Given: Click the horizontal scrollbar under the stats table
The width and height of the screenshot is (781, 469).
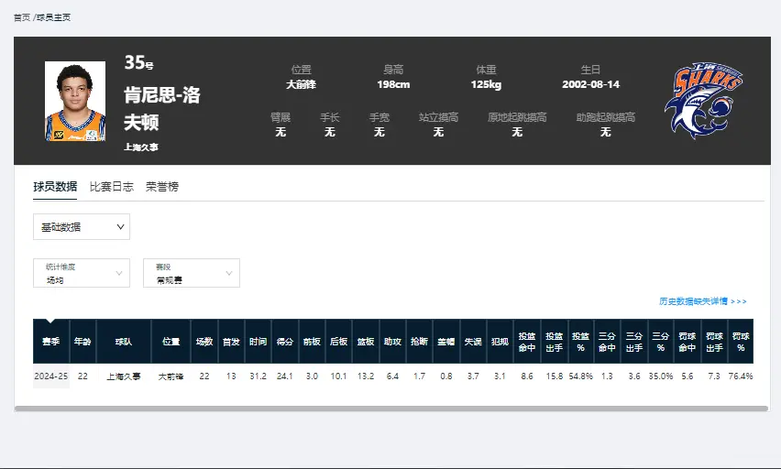Looking at the screenshot, I should [390, 409].
